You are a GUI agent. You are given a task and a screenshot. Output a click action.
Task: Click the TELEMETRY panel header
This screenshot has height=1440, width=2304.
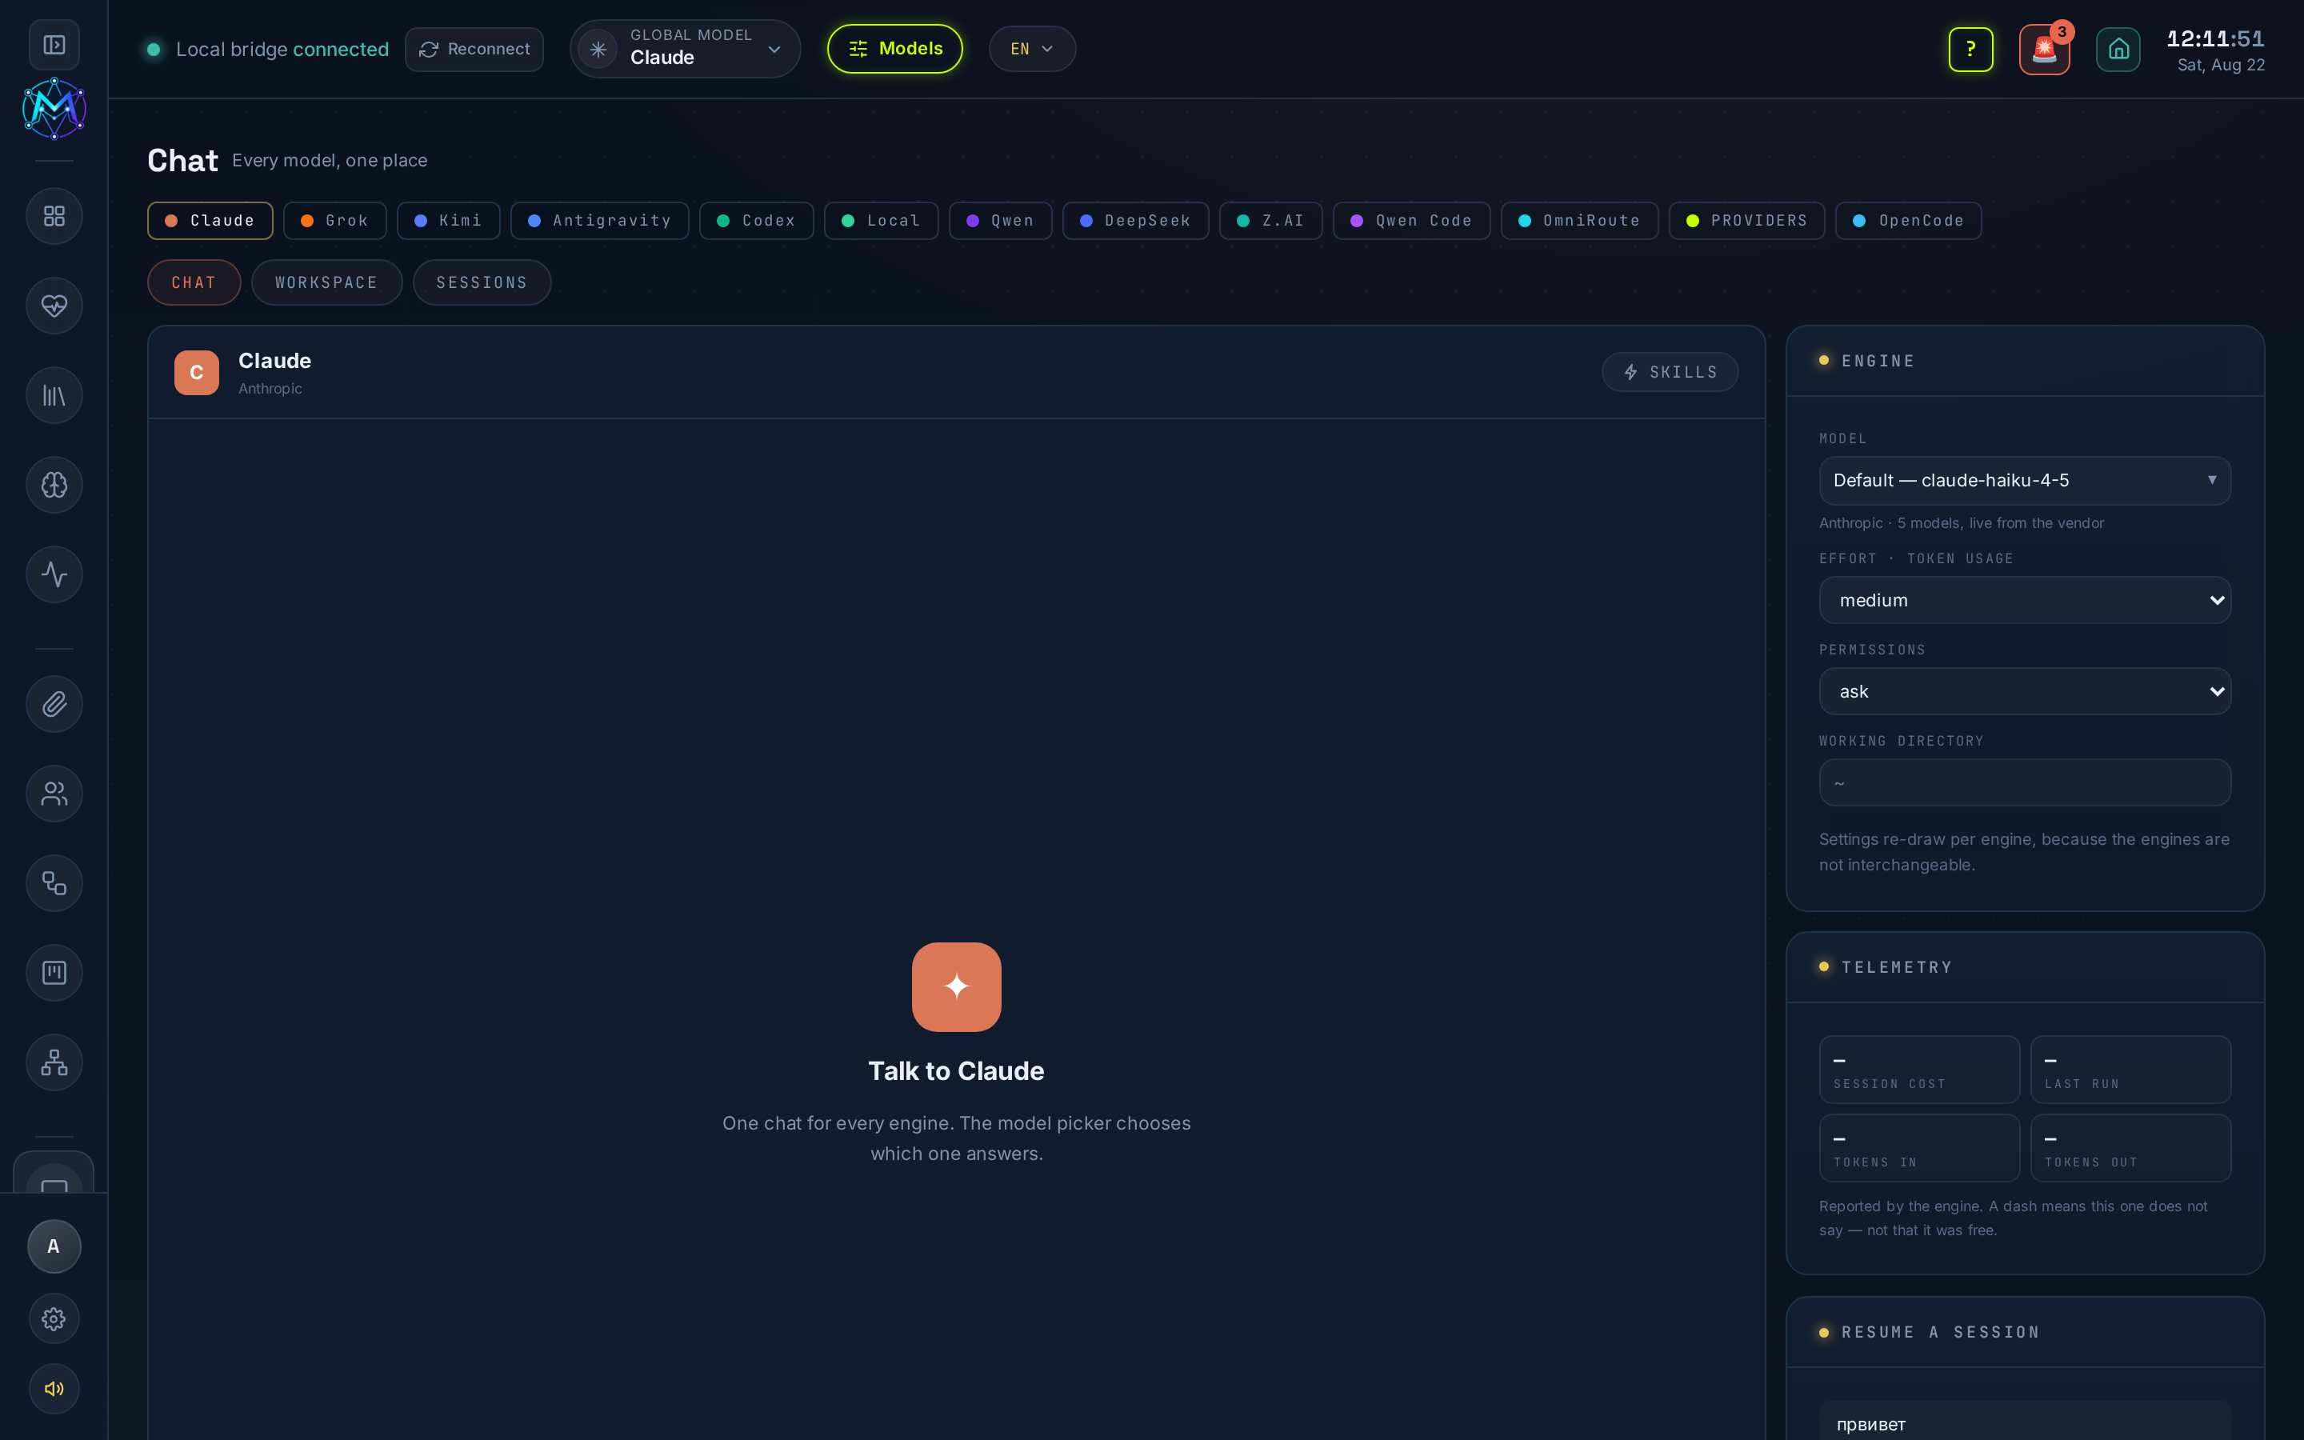tap(2025, 968)
